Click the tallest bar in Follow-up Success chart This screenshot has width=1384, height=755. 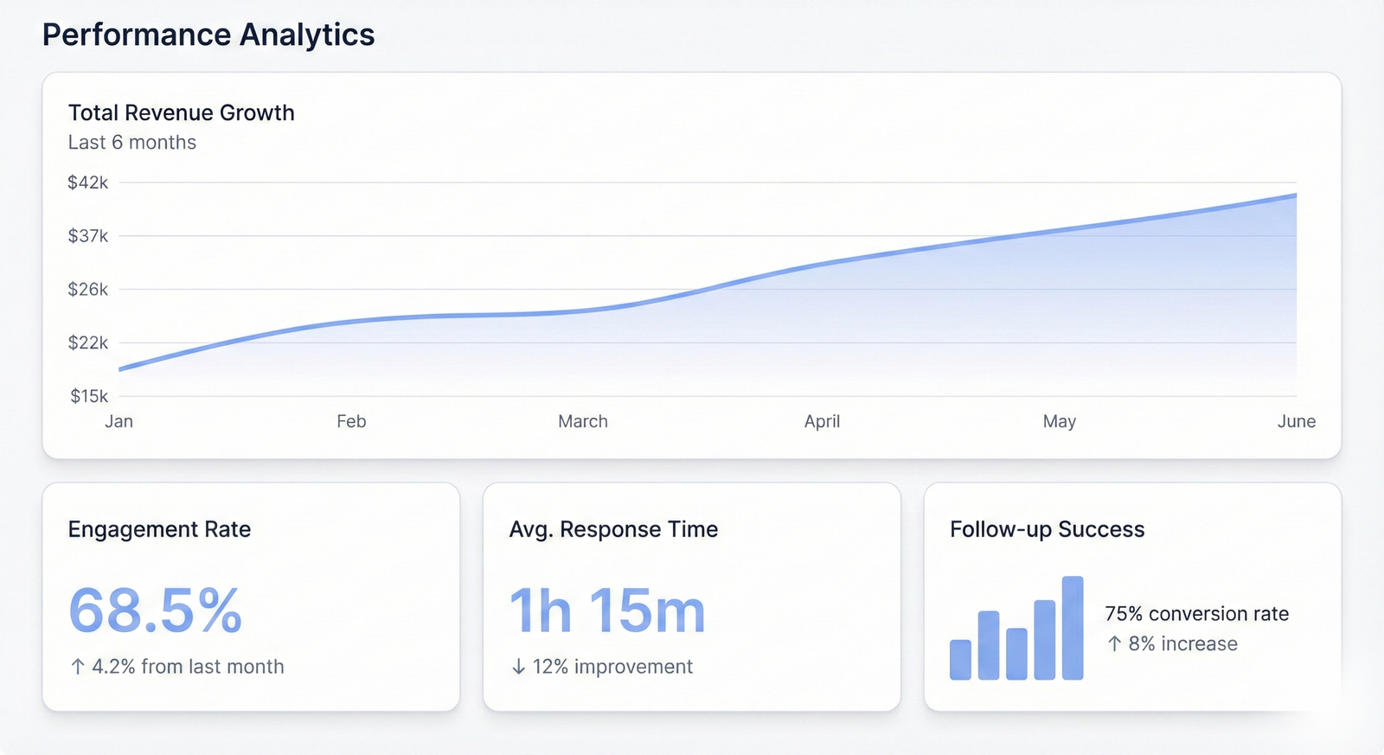click(1072, 628)
